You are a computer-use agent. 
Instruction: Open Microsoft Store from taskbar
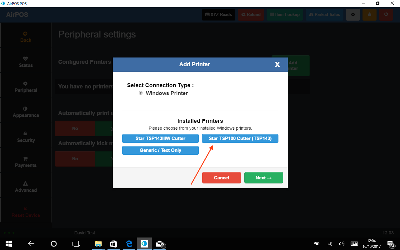(114, 244)
